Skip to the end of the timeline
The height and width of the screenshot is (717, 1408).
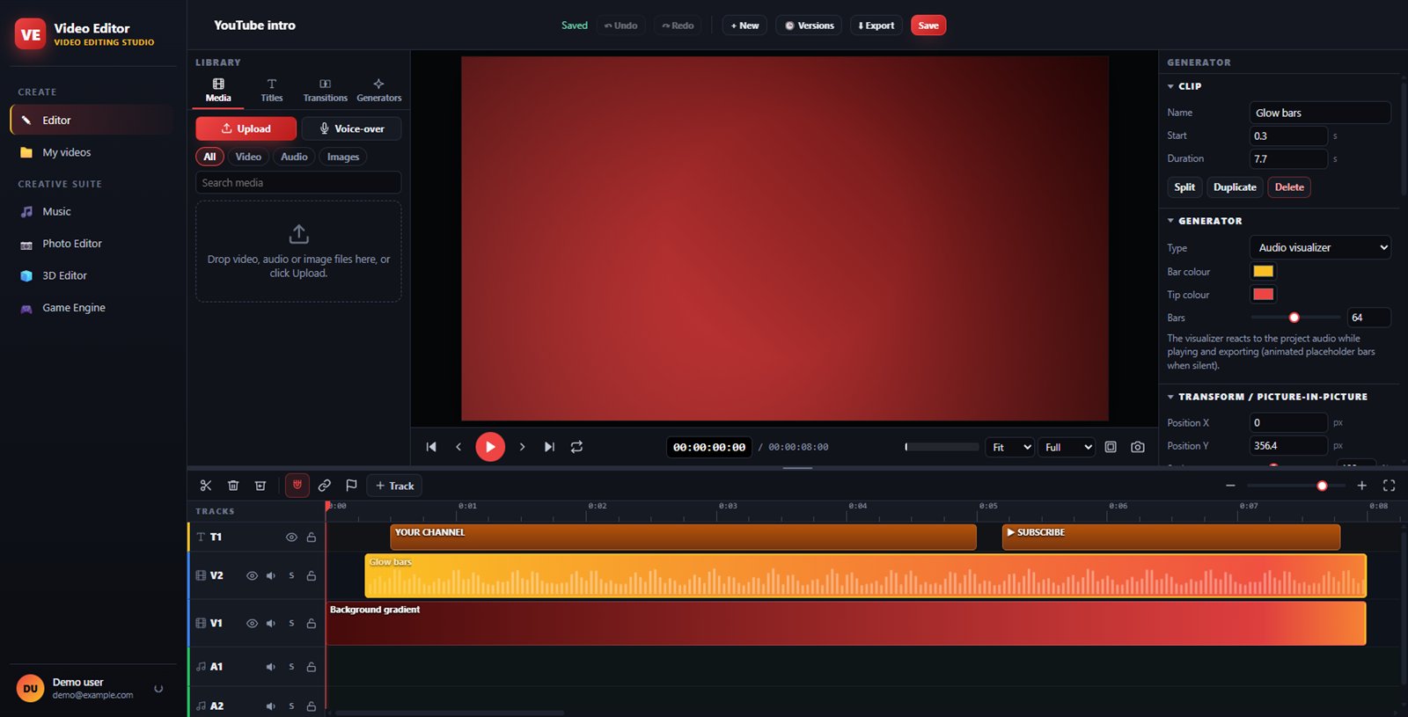click(549, 447)
